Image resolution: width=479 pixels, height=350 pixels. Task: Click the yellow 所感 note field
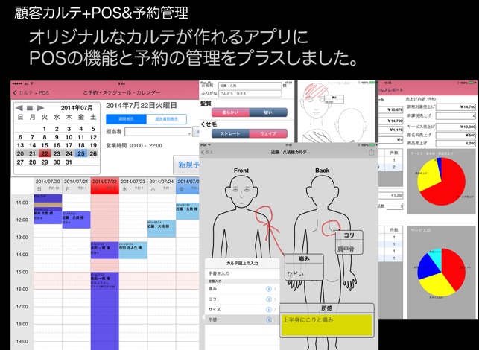(x=326, y=323)
